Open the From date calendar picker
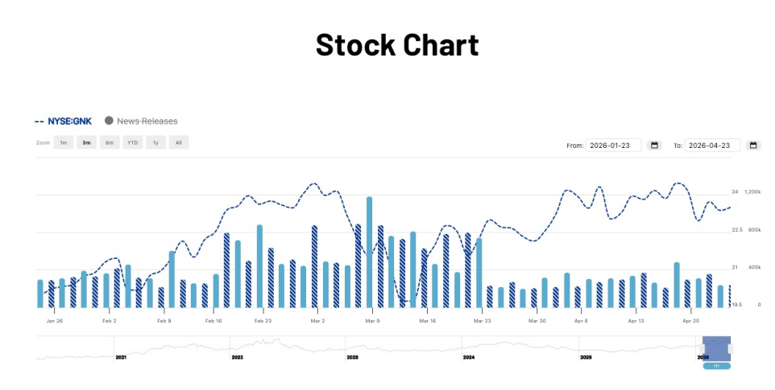The height and width of the screenshot is (390, 775). (655, 146)
